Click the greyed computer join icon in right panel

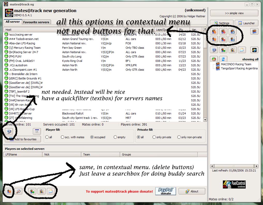[214, 50]
